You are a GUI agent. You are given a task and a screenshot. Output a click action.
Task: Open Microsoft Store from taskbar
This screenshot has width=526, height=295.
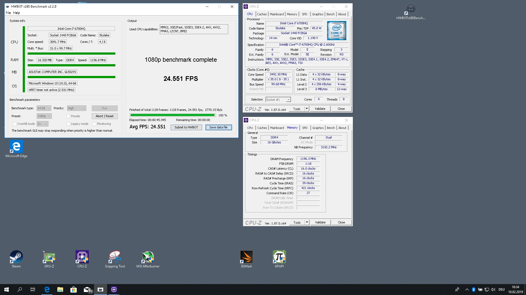73,290
